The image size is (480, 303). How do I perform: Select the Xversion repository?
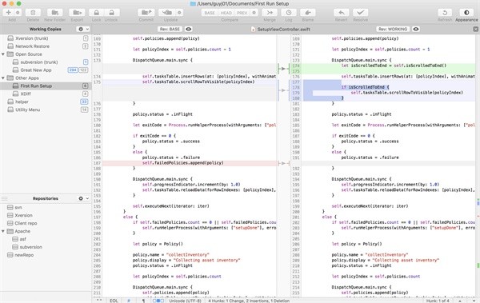(46, 215)
